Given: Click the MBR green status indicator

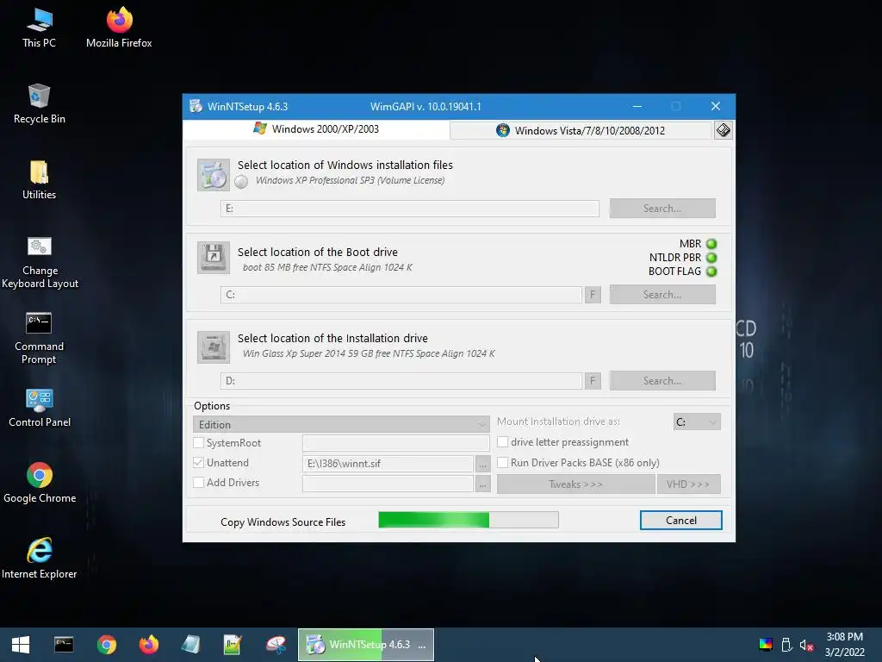Looking at the screenshot, I should click(x=711, y=244).
